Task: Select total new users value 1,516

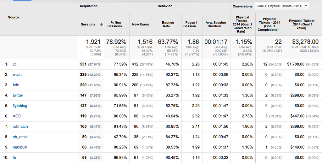Action: (x=145, y=42)
